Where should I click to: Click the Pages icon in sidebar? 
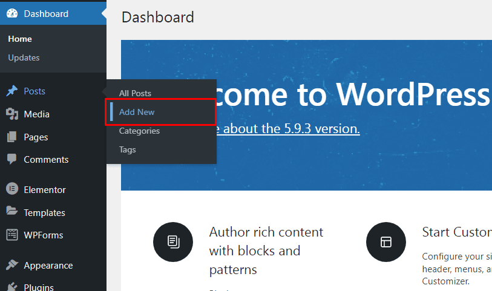(12, 137)
